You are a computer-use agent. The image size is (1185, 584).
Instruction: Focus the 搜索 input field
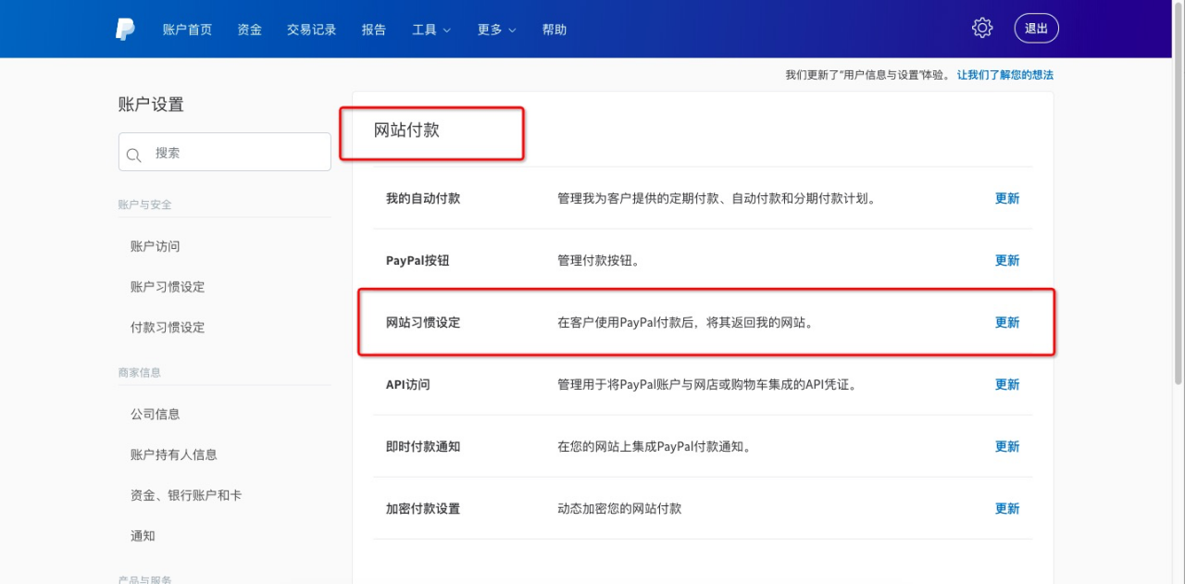click(x=225, y=152)
